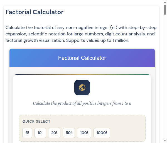This screenshot has height=143, width=167.
Task: Click the gold gradient strip atop the card
Action: pos(82,75)
